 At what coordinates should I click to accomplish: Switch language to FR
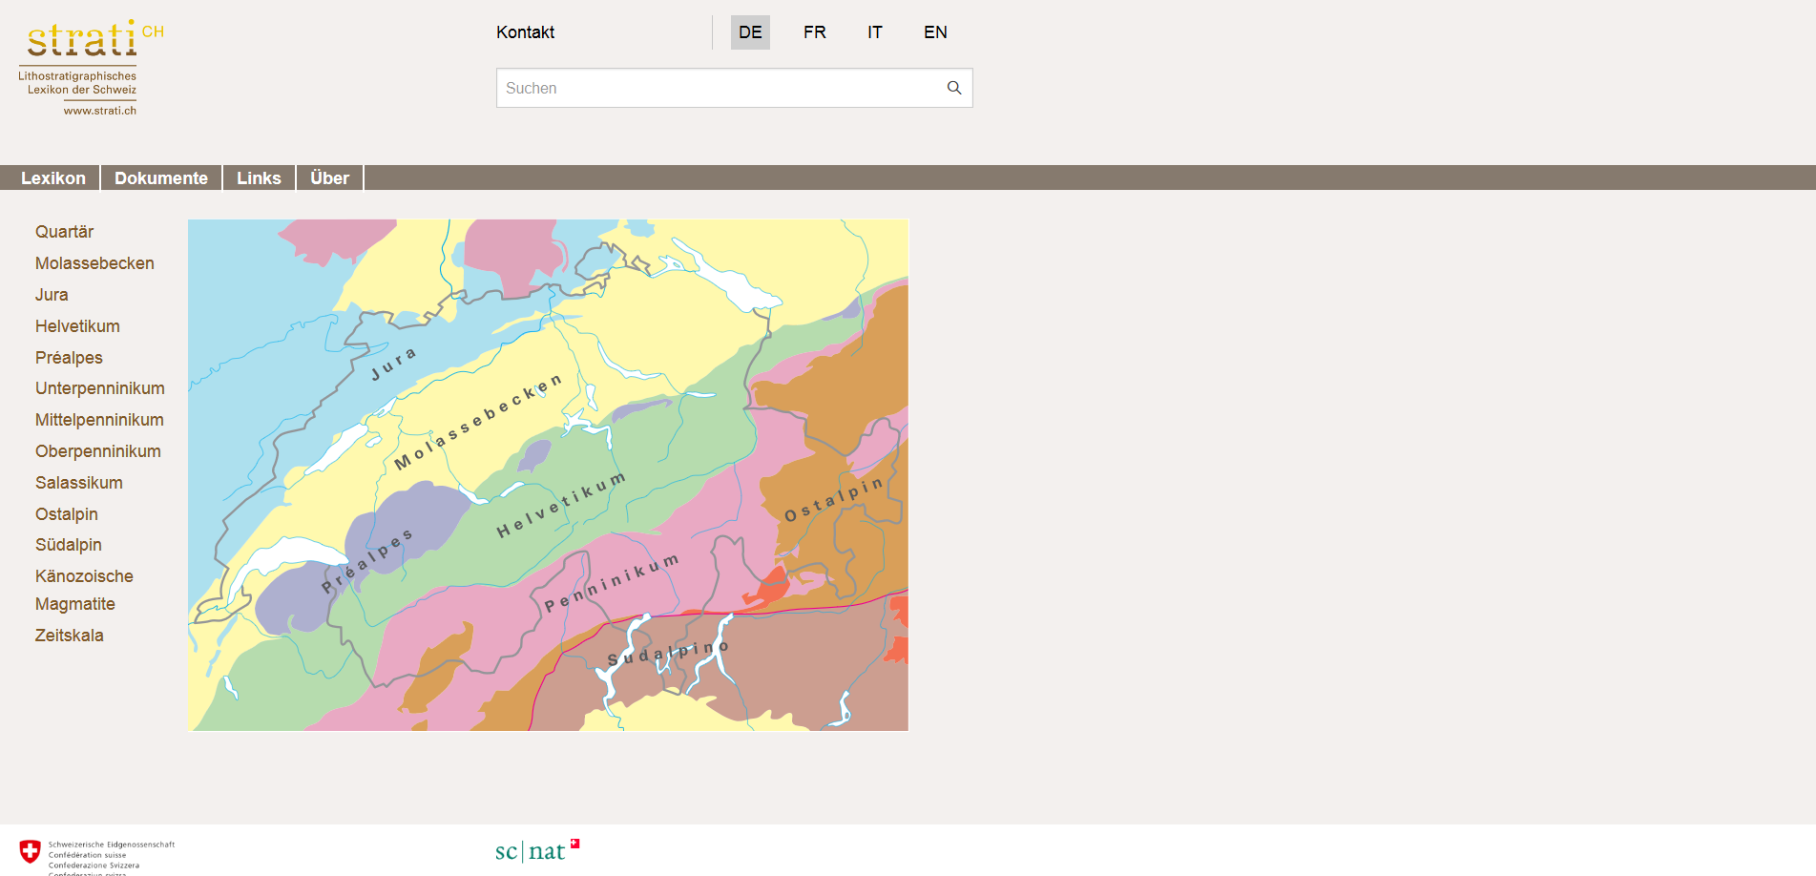point(814,32)
